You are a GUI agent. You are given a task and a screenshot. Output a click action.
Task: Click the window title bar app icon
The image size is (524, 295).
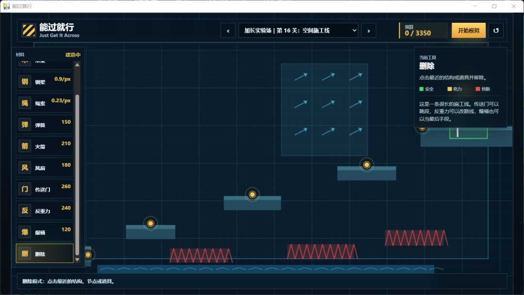[x=6, y=6]
